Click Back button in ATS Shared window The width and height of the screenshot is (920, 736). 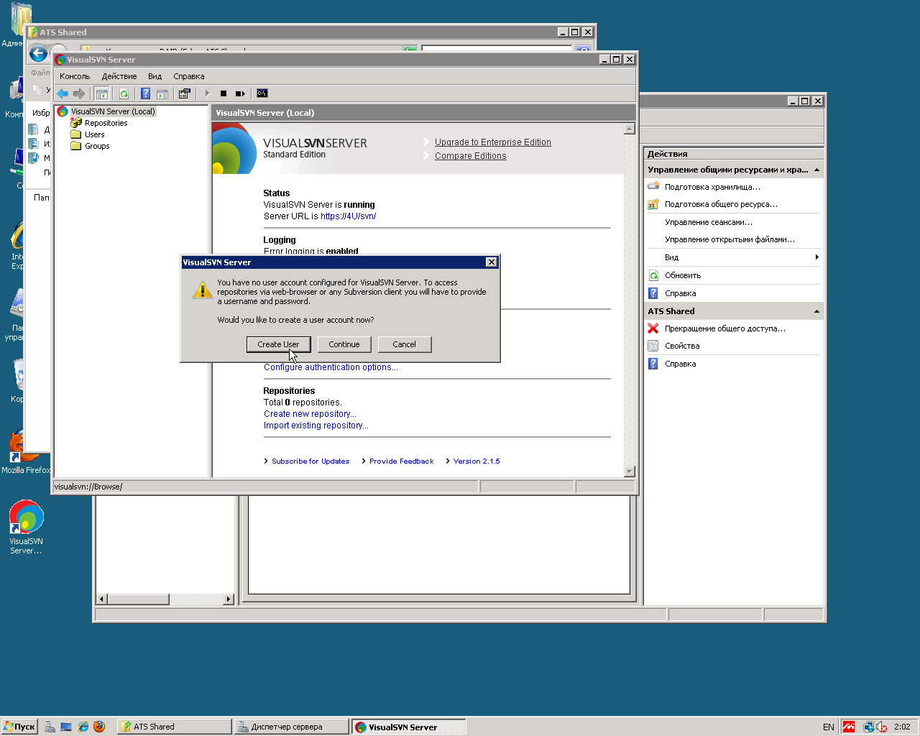38,53
